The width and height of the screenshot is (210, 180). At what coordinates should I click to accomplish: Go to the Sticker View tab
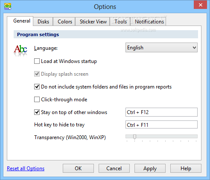(x=93, y=22)
